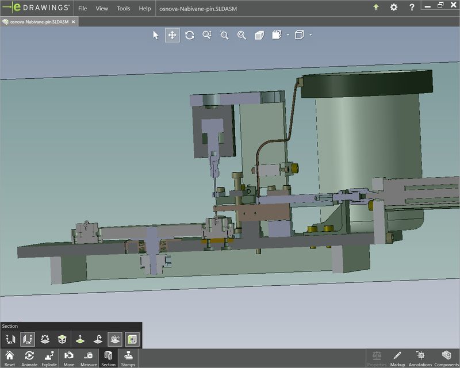Toggle show section cap option
Screen dimensions: 460x368
coord(132,339)
